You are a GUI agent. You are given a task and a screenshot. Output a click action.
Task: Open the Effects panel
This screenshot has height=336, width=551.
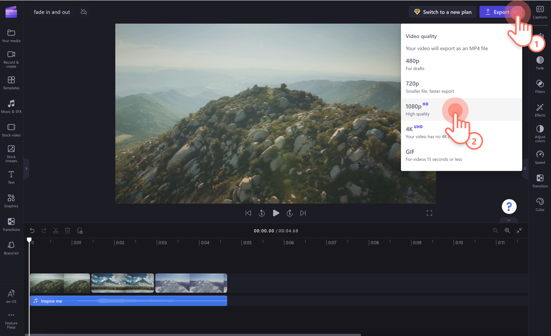[540, 110]
